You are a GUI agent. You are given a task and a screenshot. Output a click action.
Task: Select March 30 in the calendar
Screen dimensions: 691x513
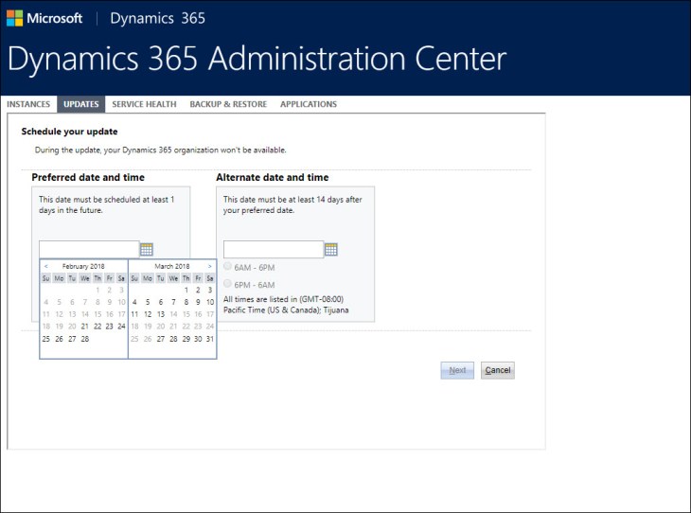tap(199, 339)
